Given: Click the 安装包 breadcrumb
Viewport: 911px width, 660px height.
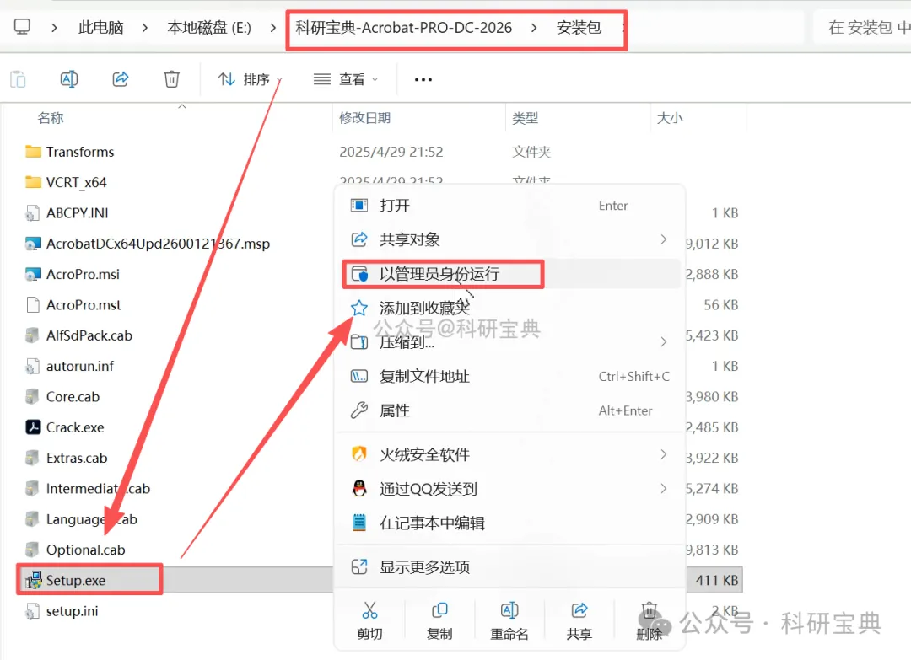Looking at the screenshot, I should click(x=579, y=27).
